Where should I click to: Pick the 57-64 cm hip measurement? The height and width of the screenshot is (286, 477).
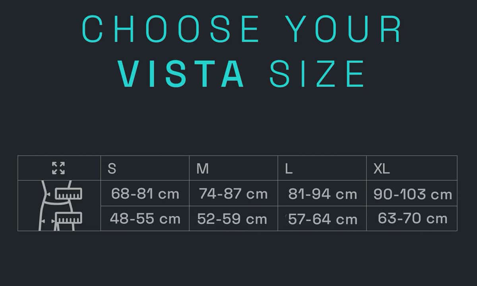click(x=322, y=219)
